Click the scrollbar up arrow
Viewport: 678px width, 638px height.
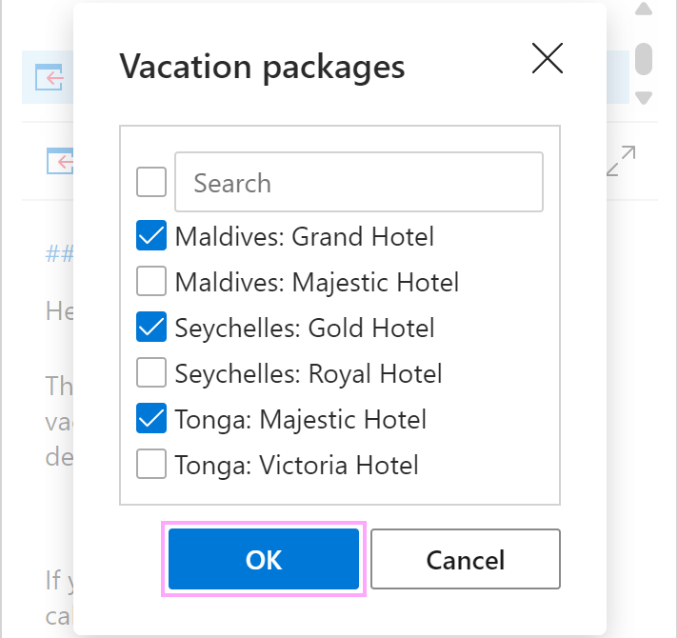click(644, 9)
